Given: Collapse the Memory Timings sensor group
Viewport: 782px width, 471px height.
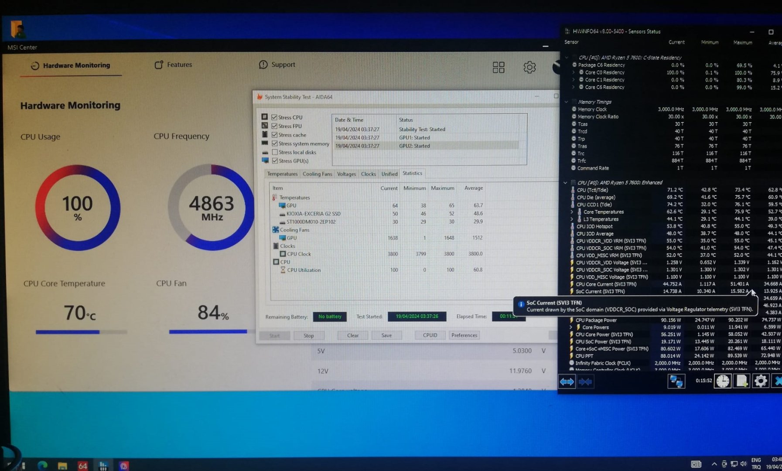Looking at the screenshot, I should [x=566, y=102].
